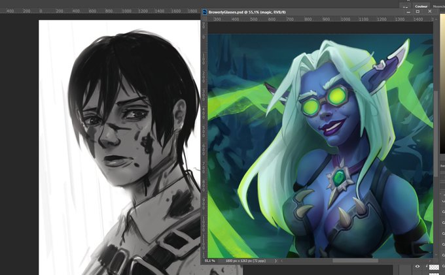The height and width of the screenshot is (275, 445).
Task: Click the ruler origin corner of BrowerlyGlasses window
Action: pyautogui.click(x=204, y=19)
